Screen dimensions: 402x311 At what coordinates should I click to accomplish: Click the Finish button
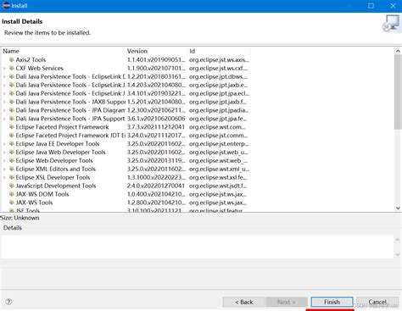(x=332, y=302)
